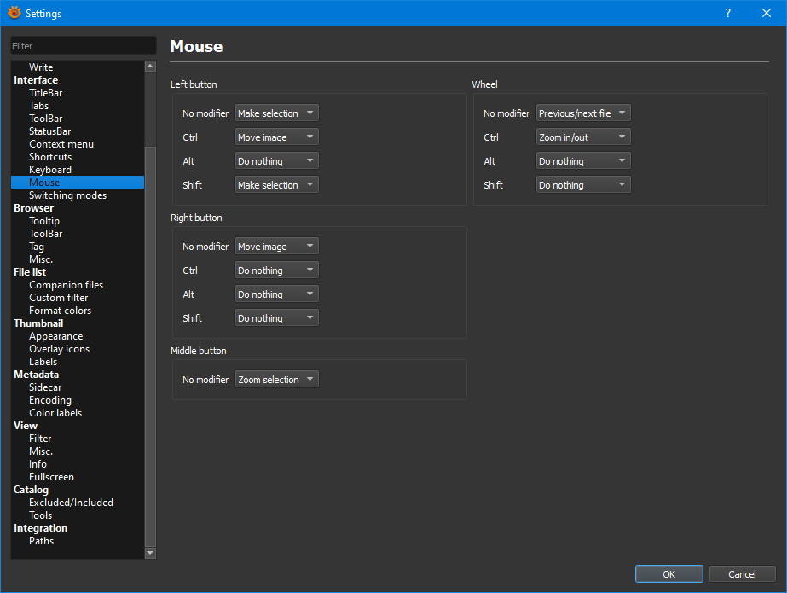The image size is (787, 593).
Task: Select Keyboard in settings tree
Action: point(50,170)
